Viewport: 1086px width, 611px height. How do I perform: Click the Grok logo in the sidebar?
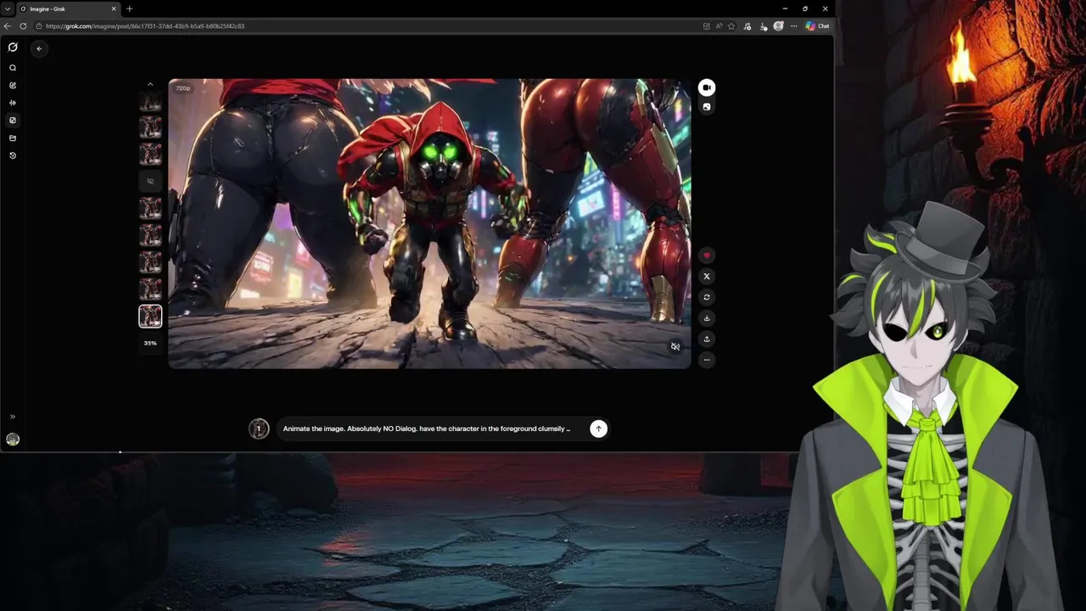(x=13, y=48)
